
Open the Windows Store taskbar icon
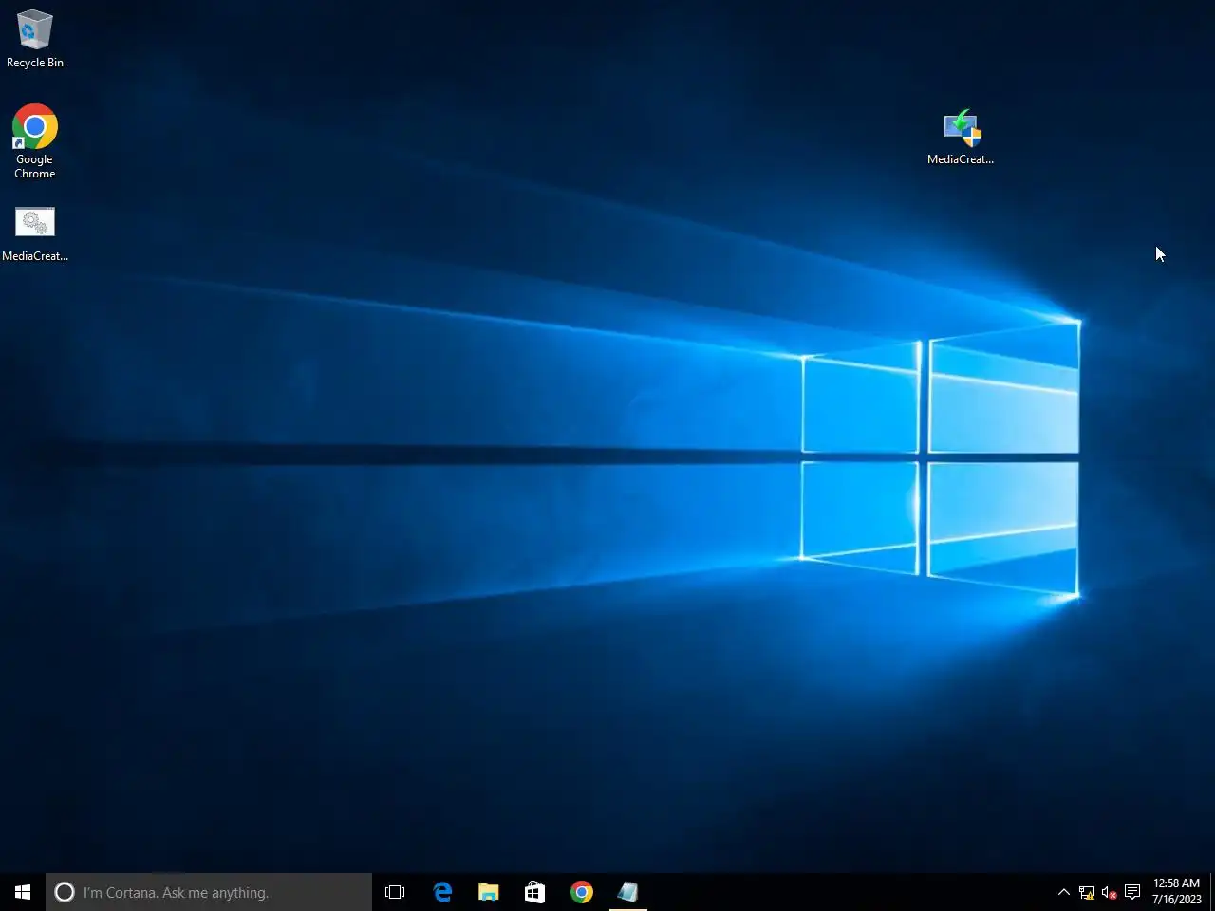535,892
